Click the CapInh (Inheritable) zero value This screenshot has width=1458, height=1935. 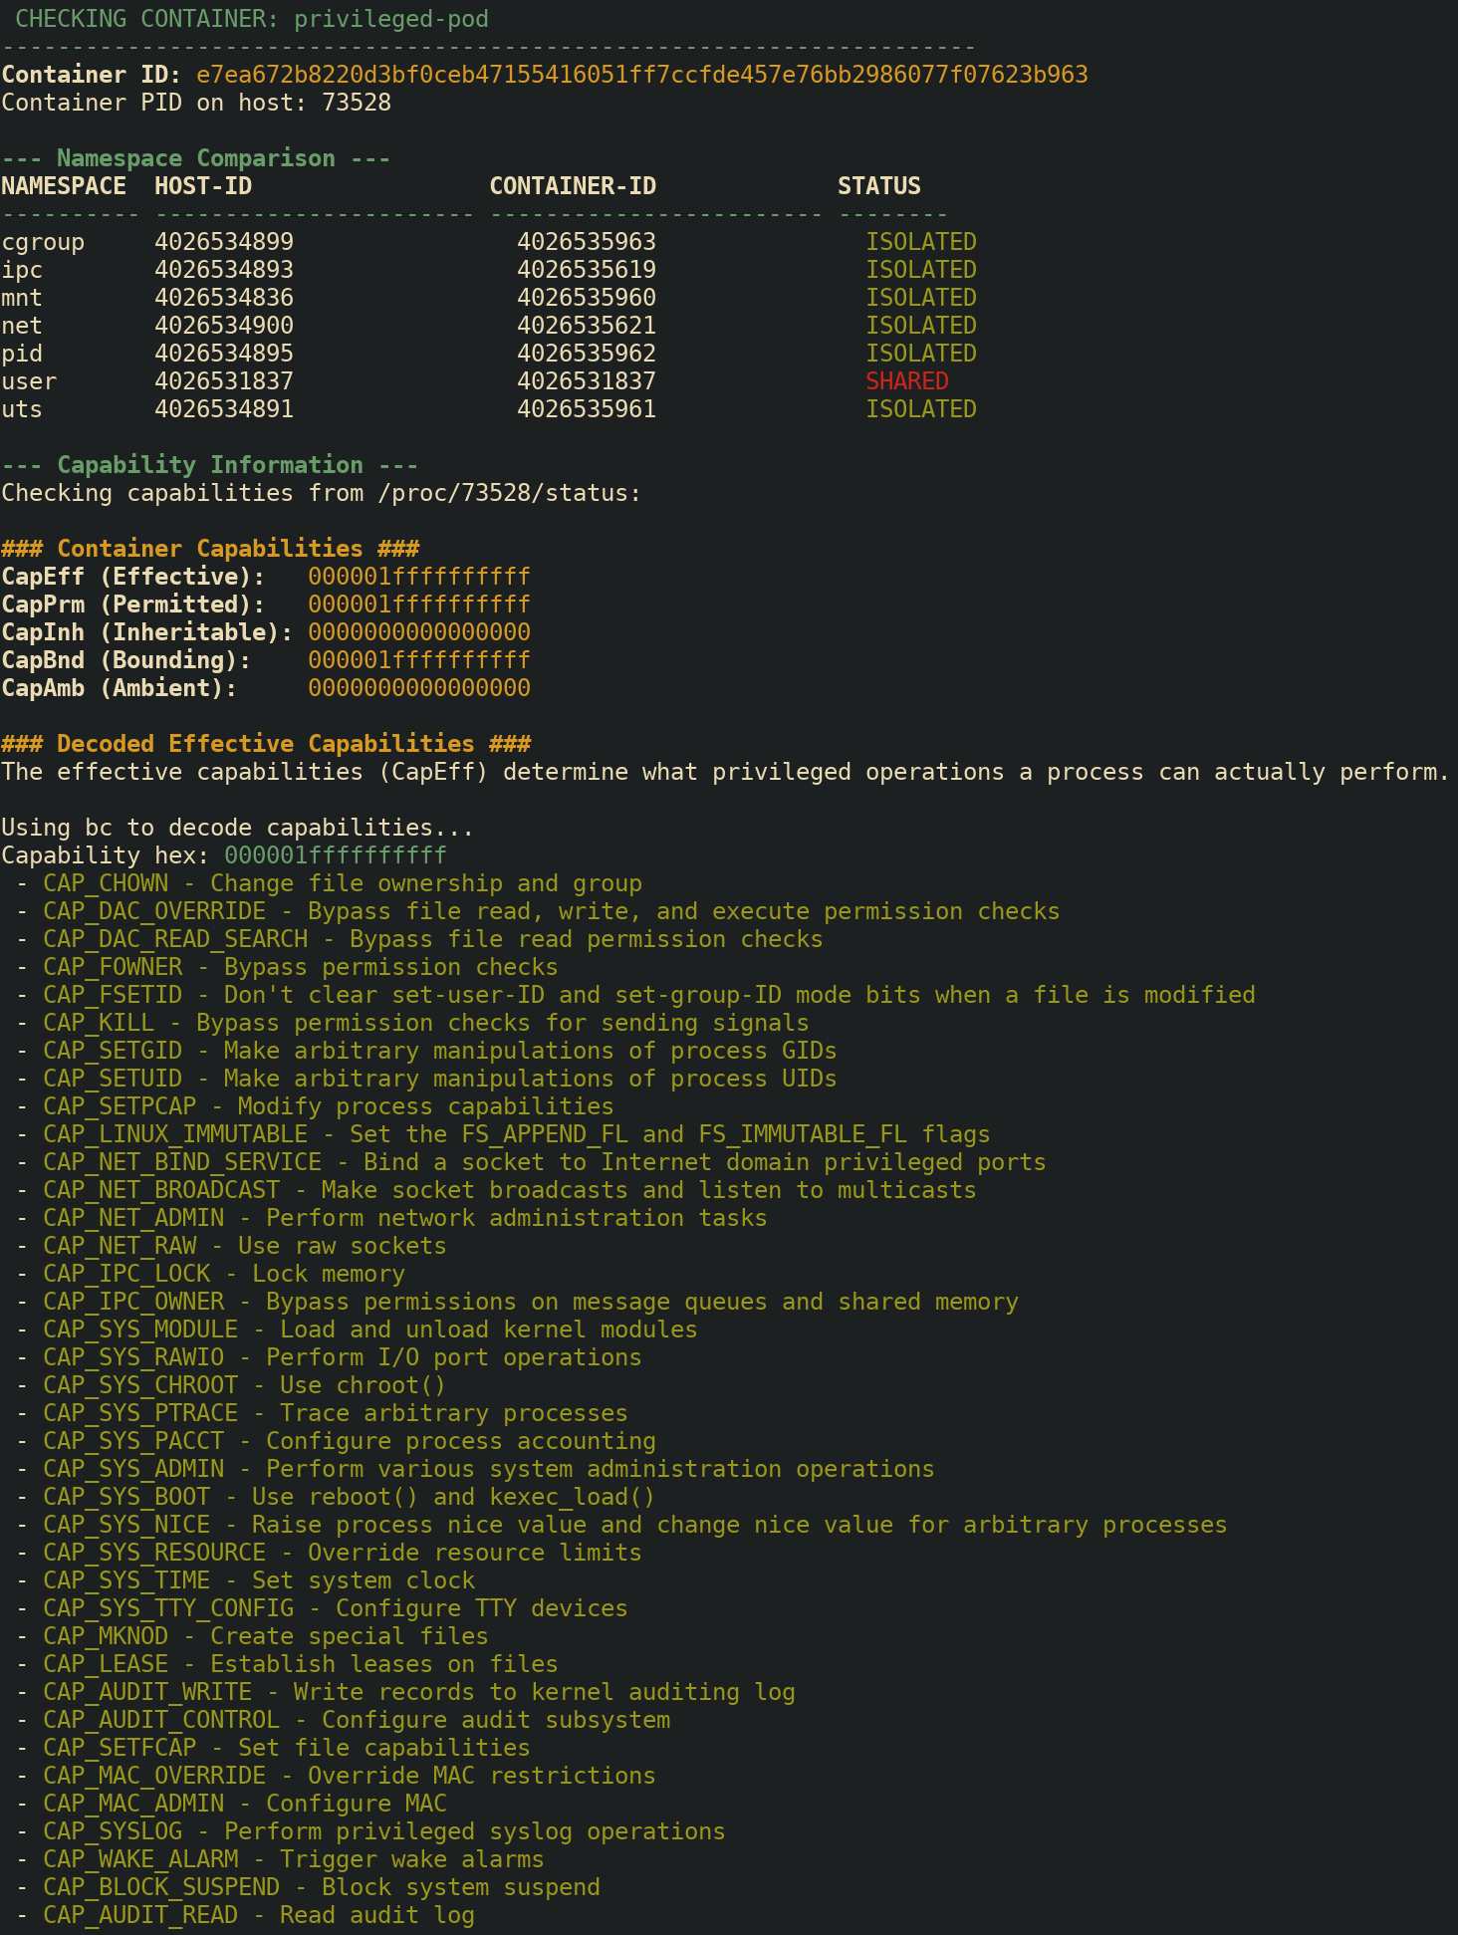pyautogui.click(x=418, y=632)
